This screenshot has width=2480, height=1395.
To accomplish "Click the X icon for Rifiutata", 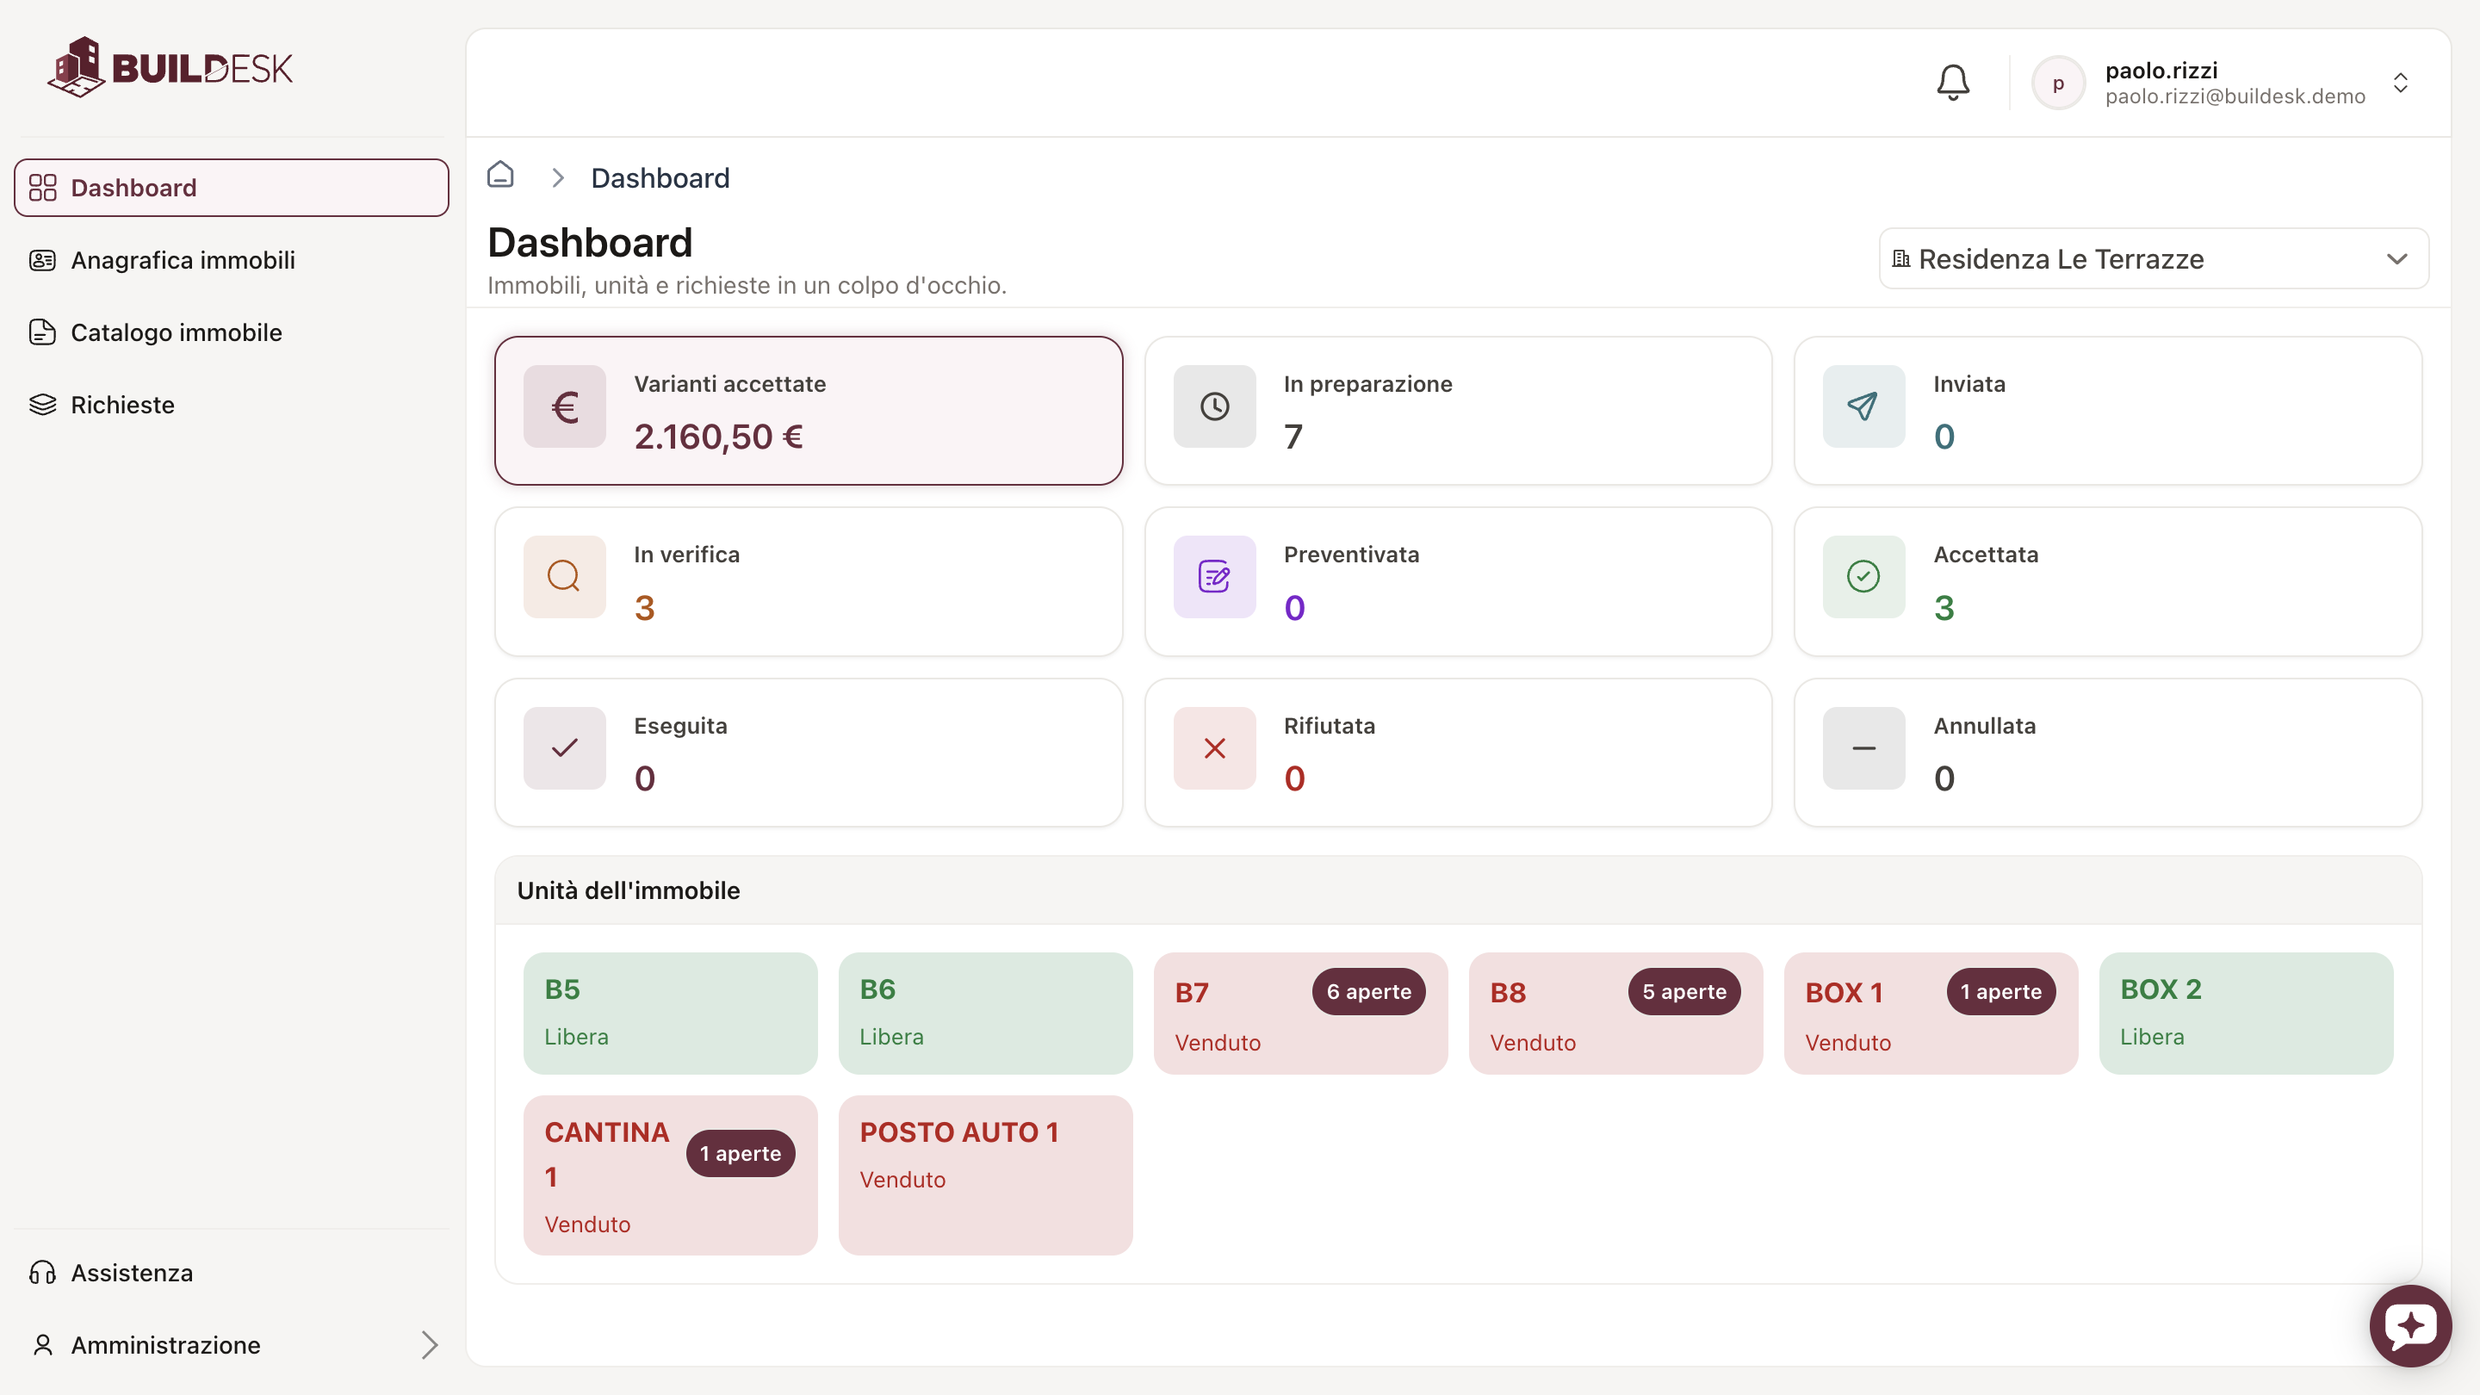I will (x=1214, y=748).
